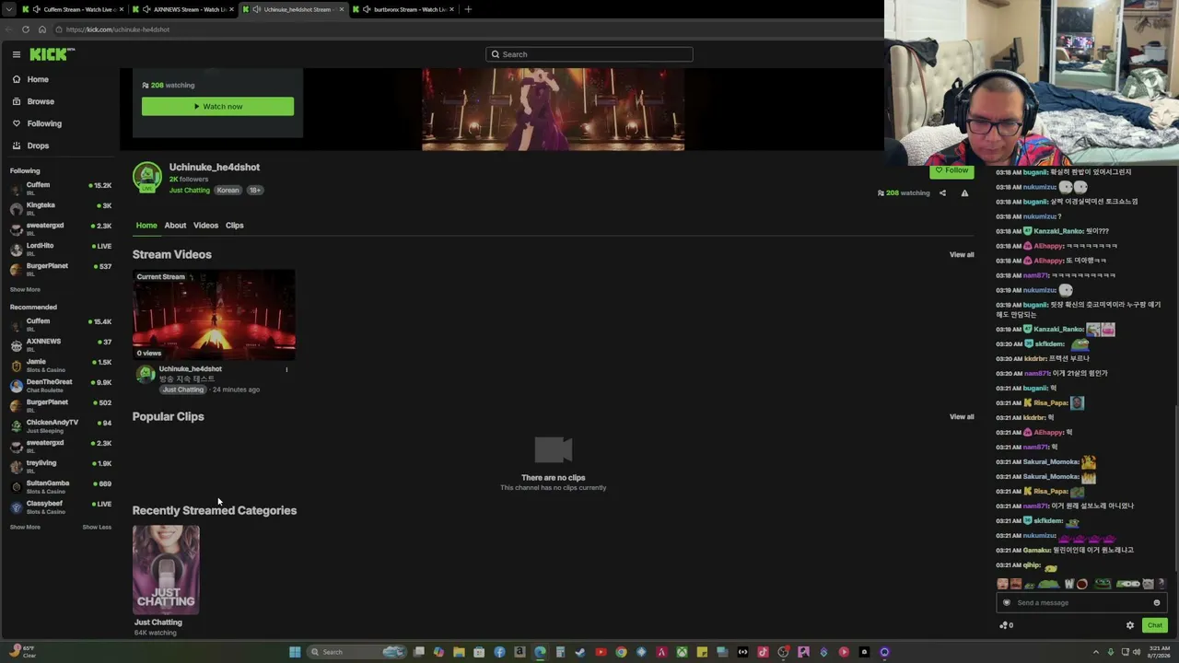Switch to the Cuffem Stream browser tab
Screen dimensions: 1179x663
click(x=73, y=9)
